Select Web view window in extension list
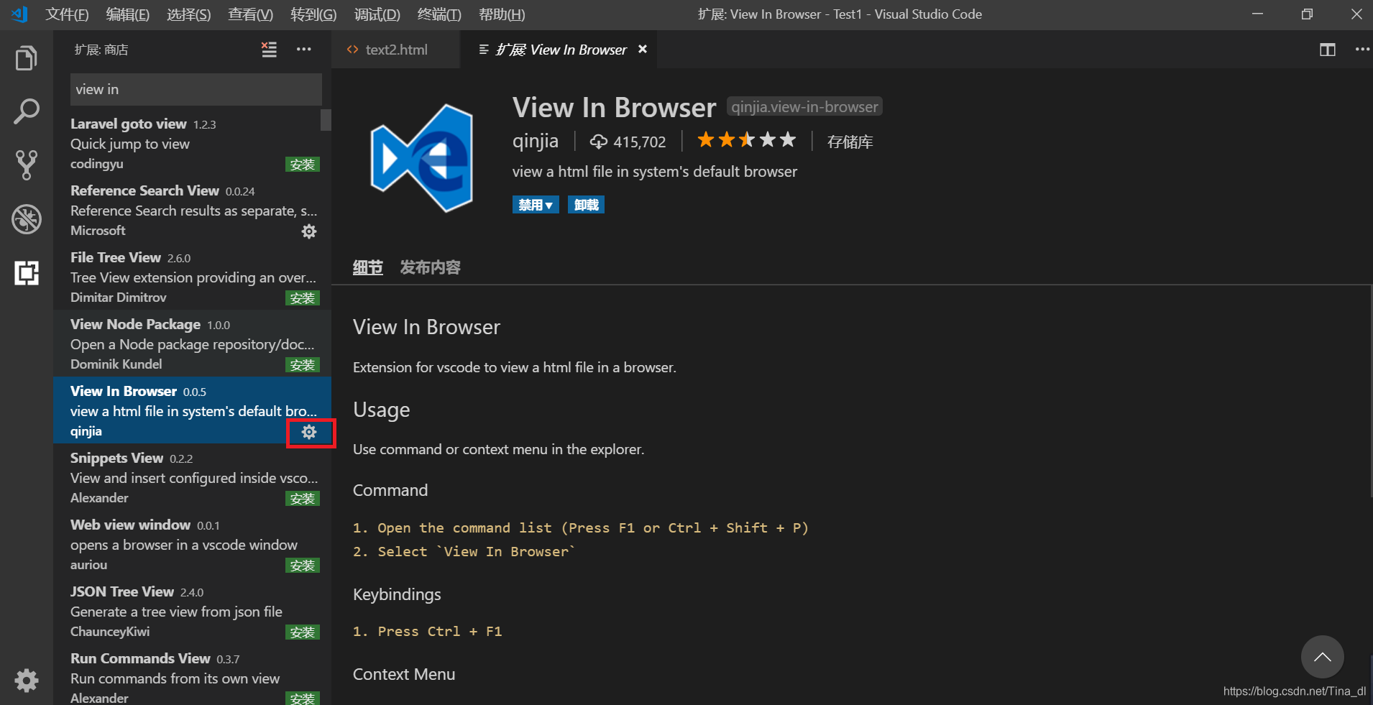Viewport: 1373px width, 705px height. click(x=192, y=544)
